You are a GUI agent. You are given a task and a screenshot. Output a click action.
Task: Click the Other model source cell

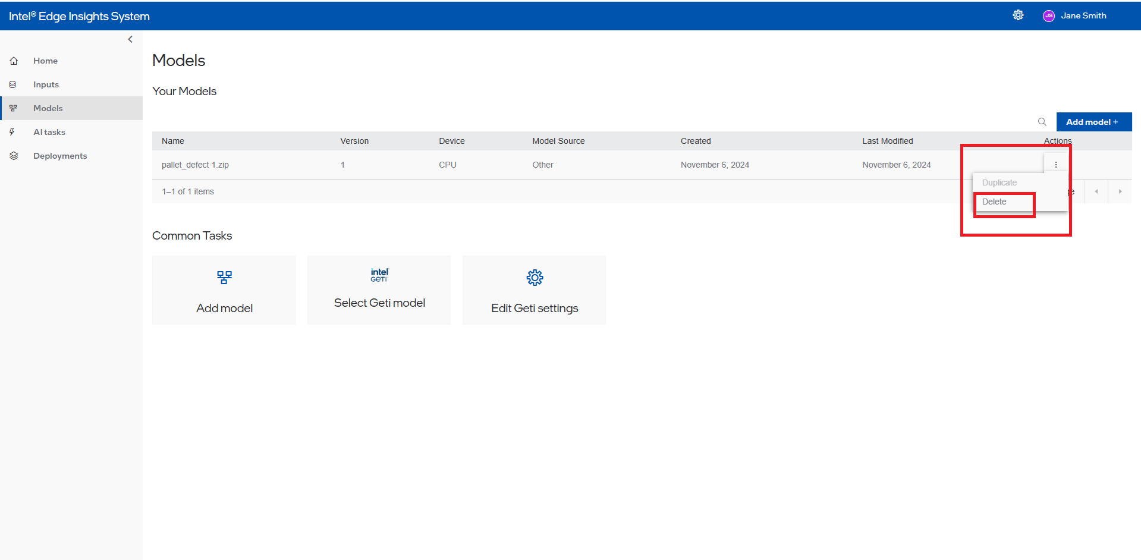(543, 165)
